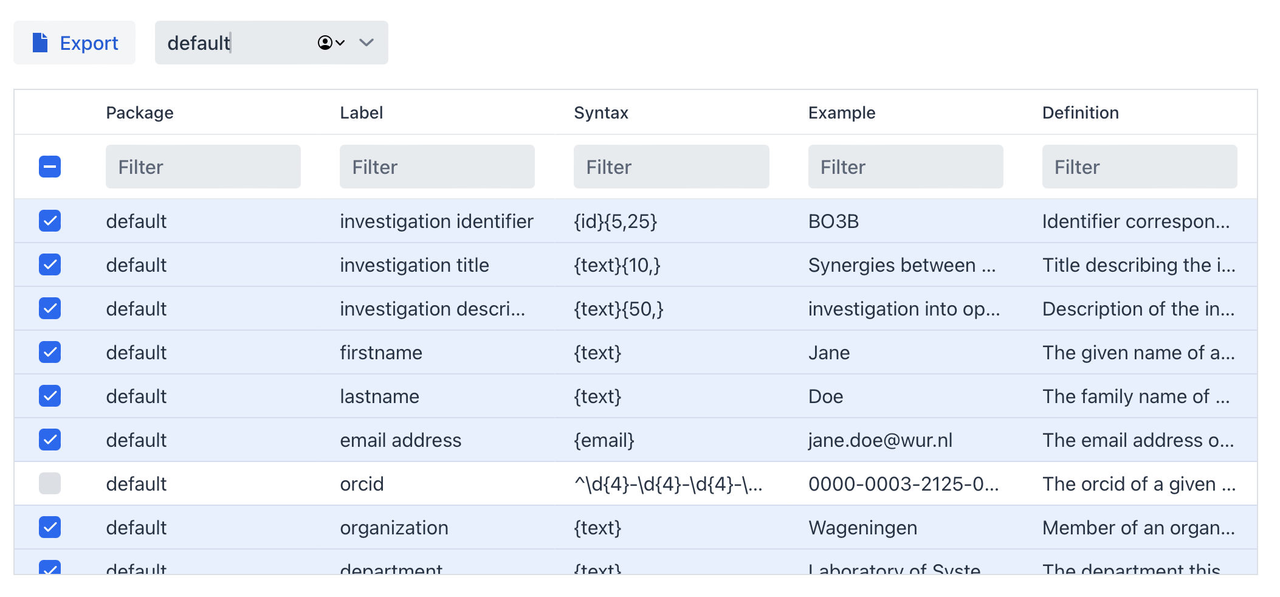
Task: Click the 'investigation into op...' example cell
Action: (904, 309)
